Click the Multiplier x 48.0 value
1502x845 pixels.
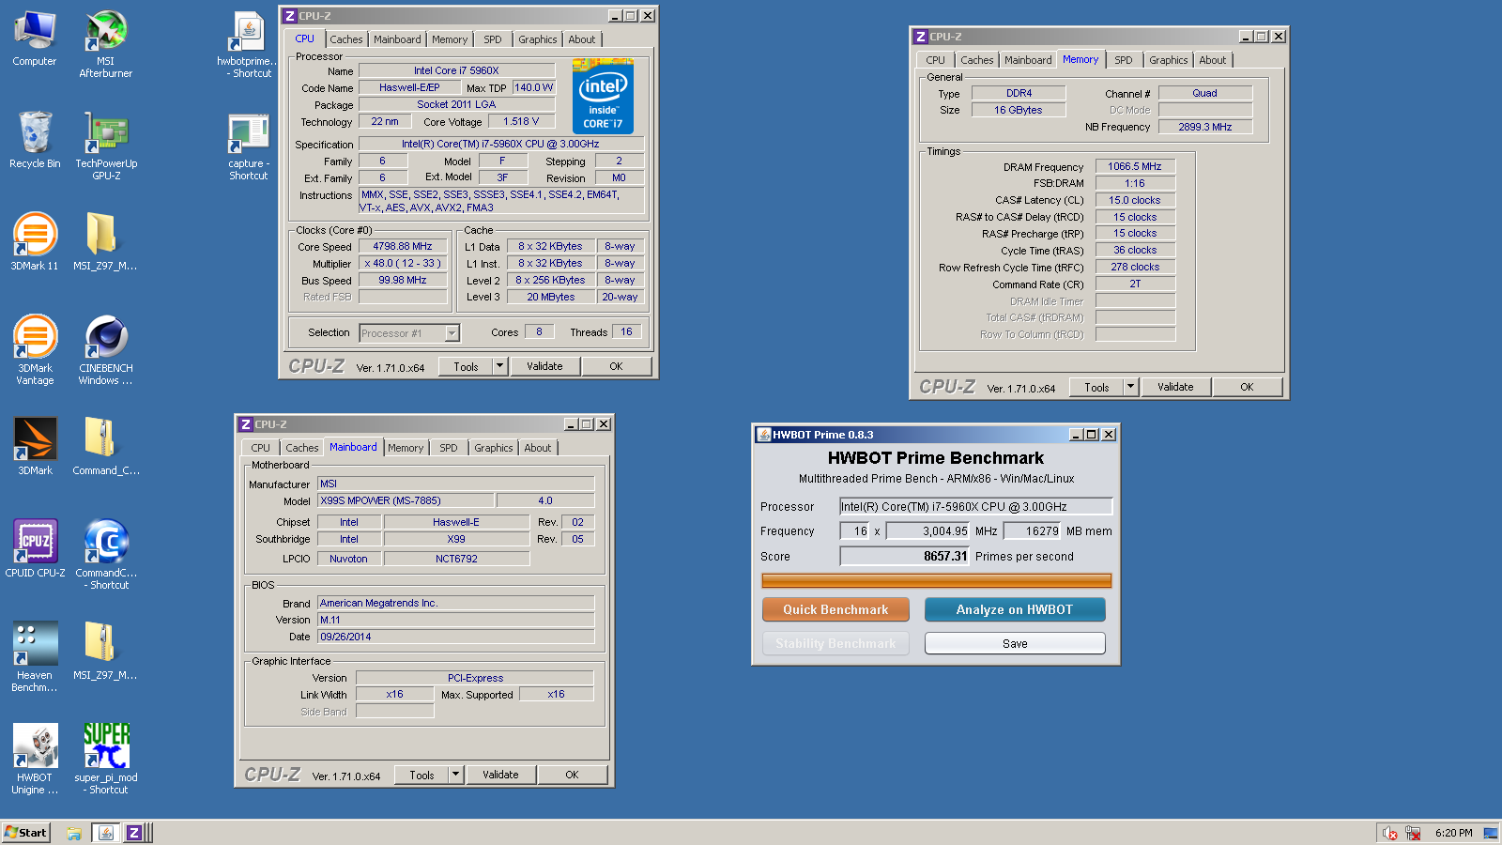click(x=403, y=263)
